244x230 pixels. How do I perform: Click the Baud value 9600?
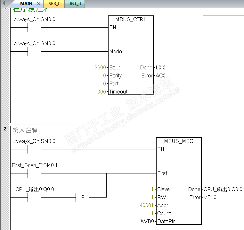point(100,67)
